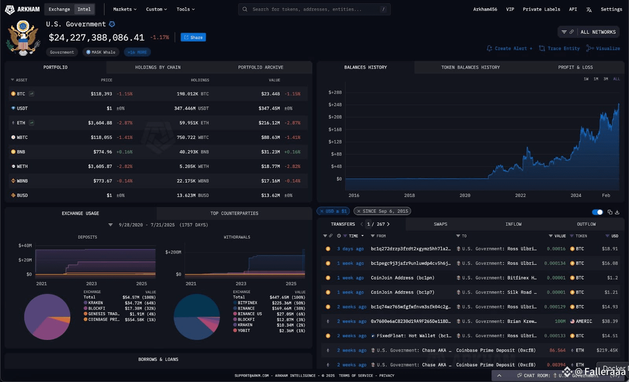629x382 pixels.
Task: Expand the +16 MORE tags
Action: [137, 52]
